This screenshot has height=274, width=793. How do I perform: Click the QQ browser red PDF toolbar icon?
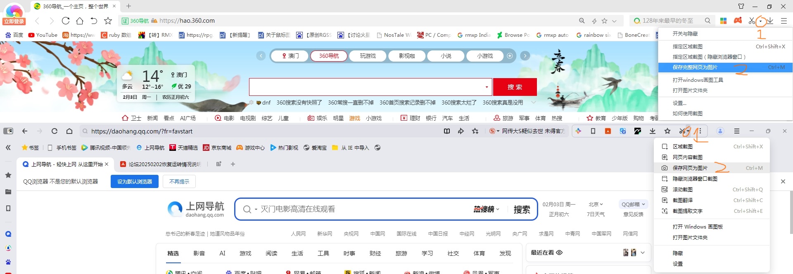608,131
